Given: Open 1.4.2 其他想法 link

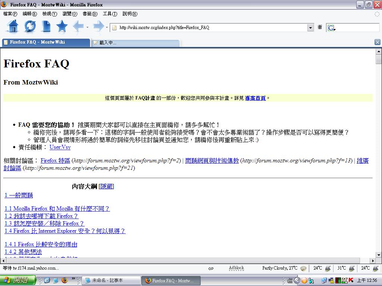Looking at the screenshot, I should pos(23,252).
